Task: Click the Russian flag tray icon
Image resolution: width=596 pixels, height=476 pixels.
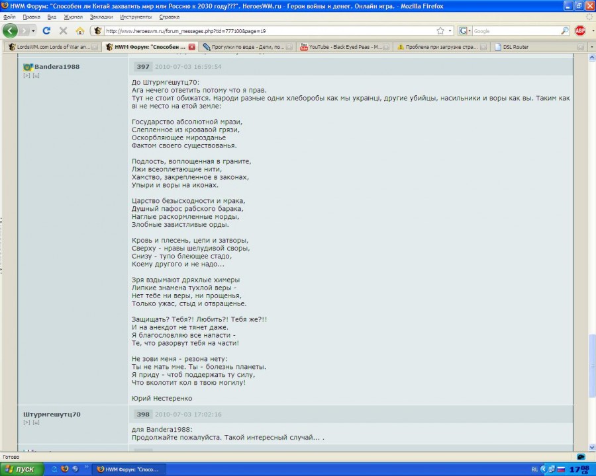Action: (561, 469)
